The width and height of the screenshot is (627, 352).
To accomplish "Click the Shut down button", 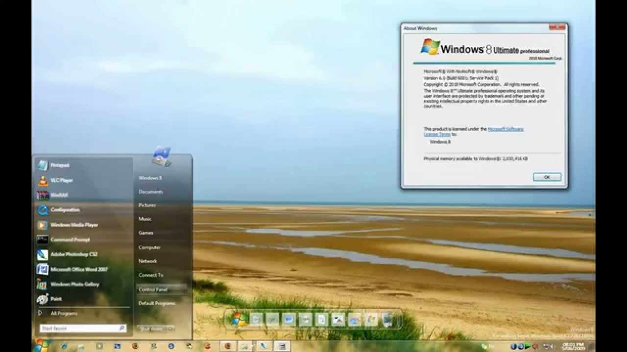I will (x=152, y=329).
